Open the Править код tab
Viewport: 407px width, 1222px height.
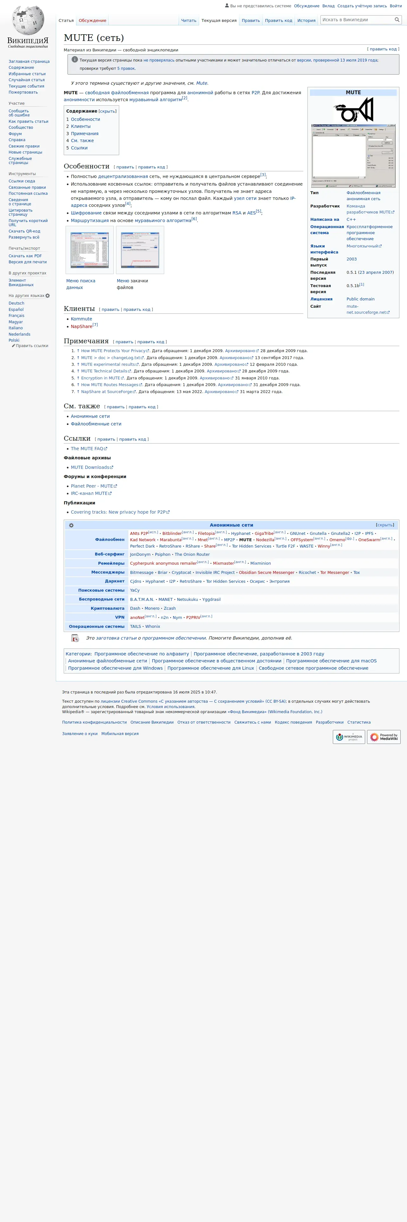279,20
